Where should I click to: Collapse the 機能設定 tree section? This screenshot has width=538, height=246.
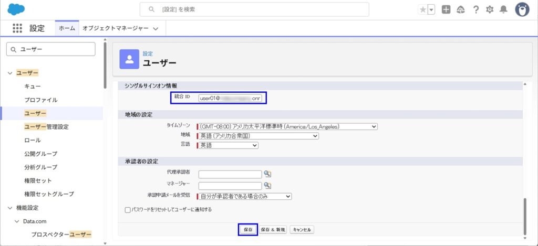[x=10, y=208]
